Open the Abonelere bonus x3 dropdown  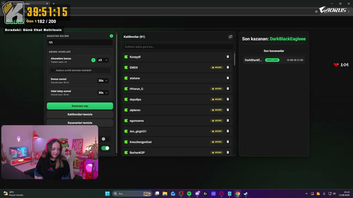[103, 60]
